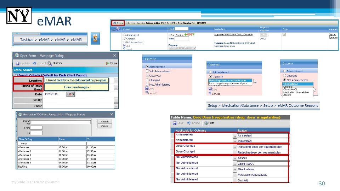The image size is (340, 191).
Task: Open the Program dropdown in eMAR grid
Action: click(182, 48)
